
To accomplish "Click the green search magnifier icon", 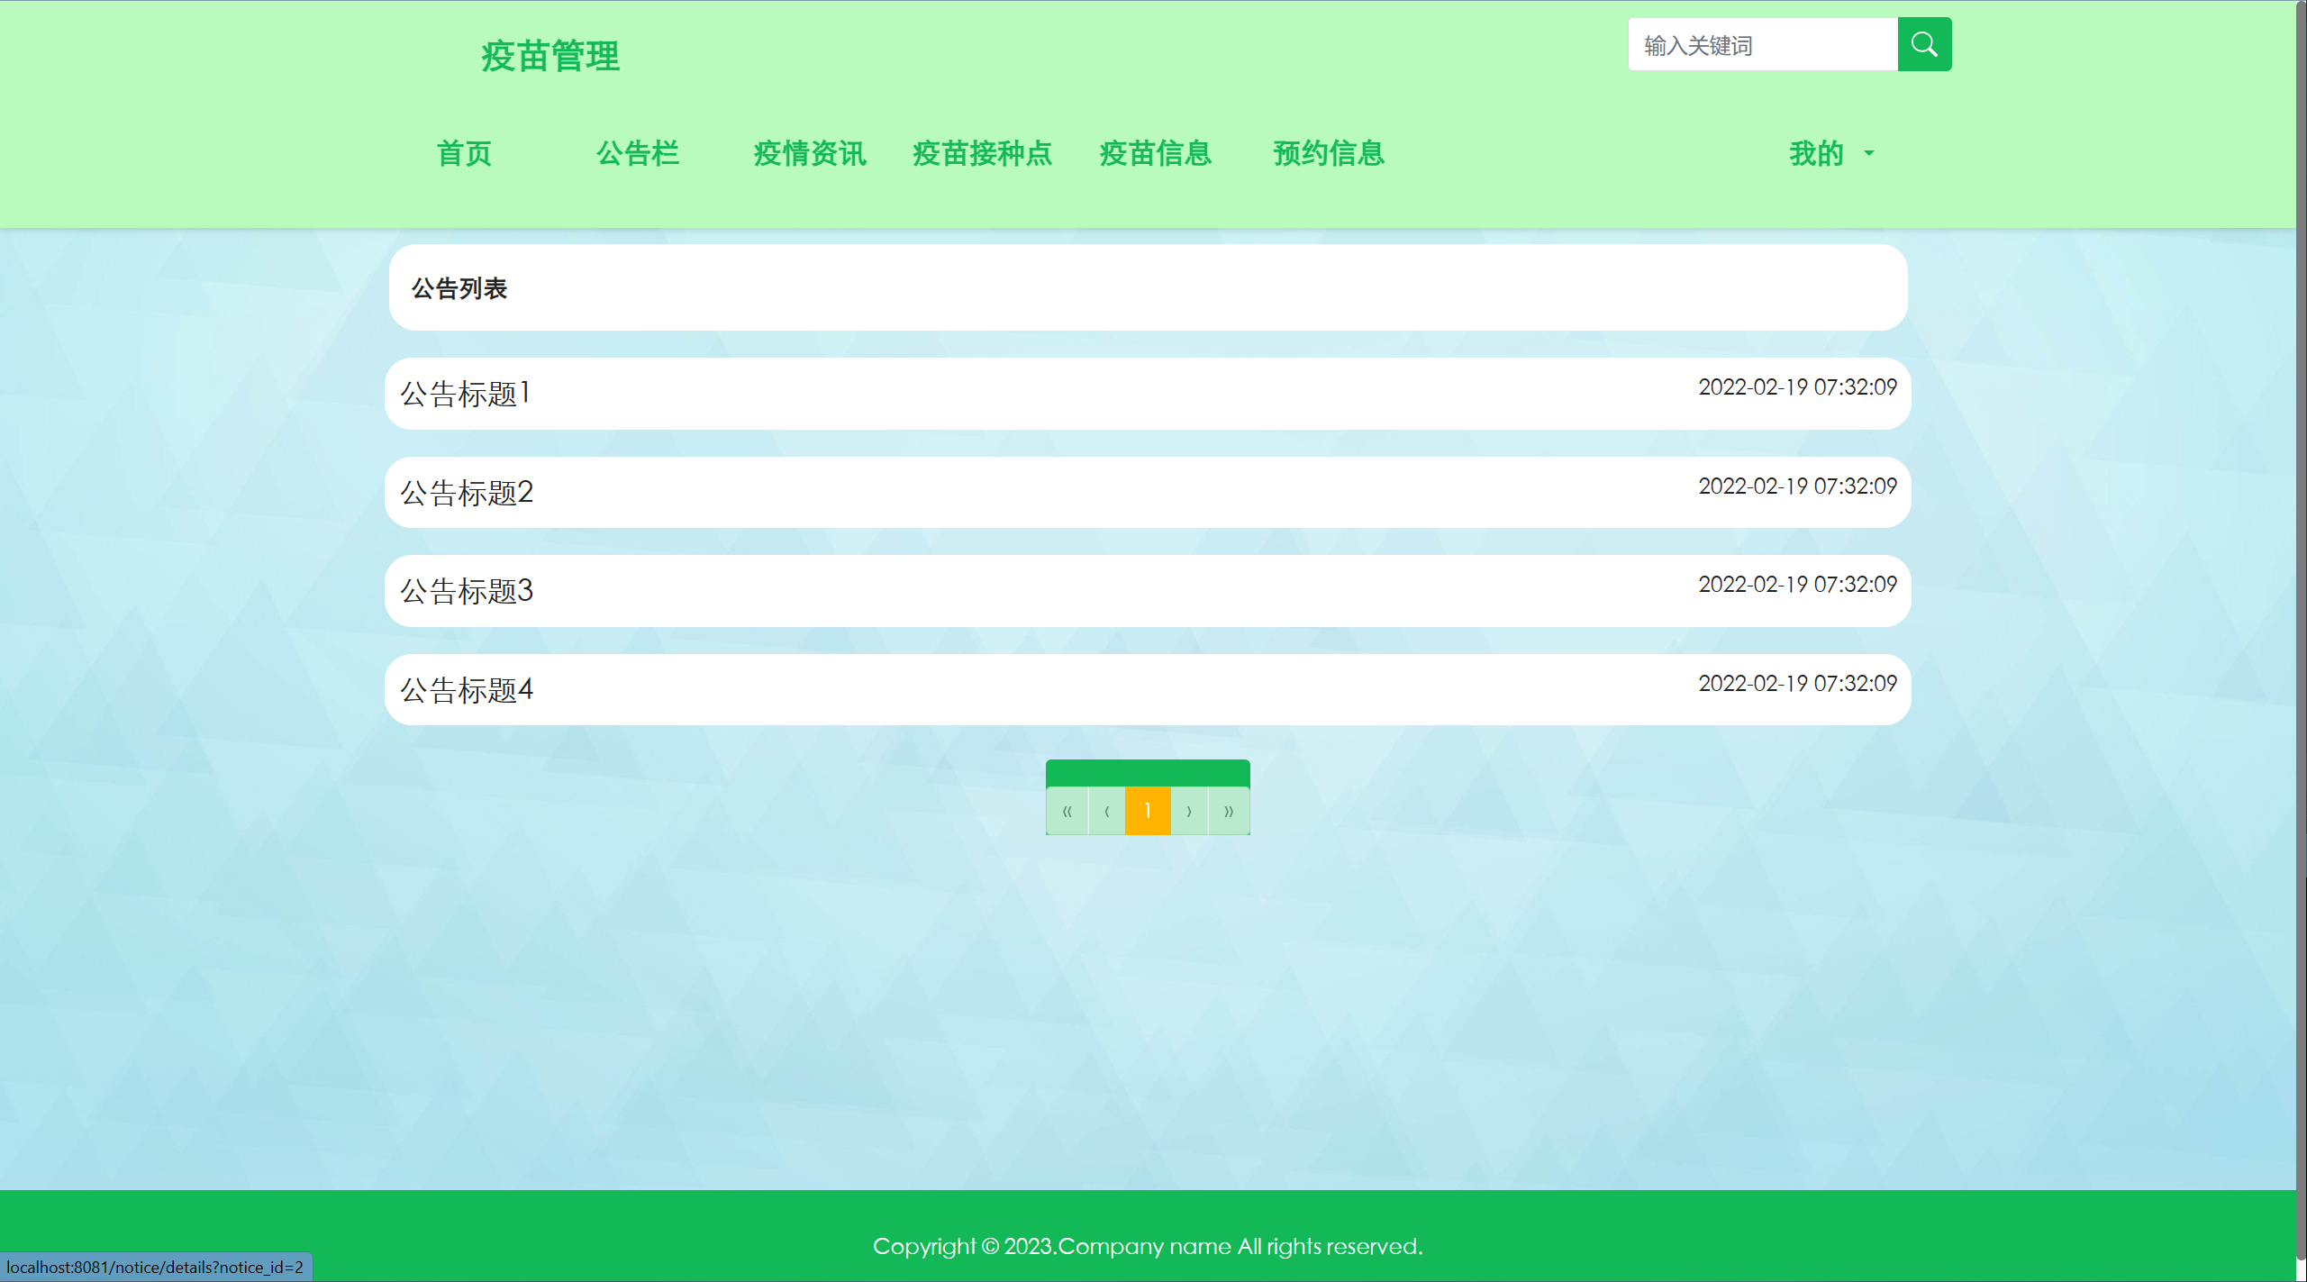I will point(1924,44).
